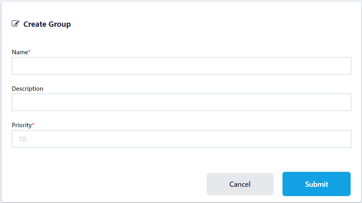Select the blue Submit button text
Image resolution: width=362 pixels, height=203 pixels.
(317, 184)
